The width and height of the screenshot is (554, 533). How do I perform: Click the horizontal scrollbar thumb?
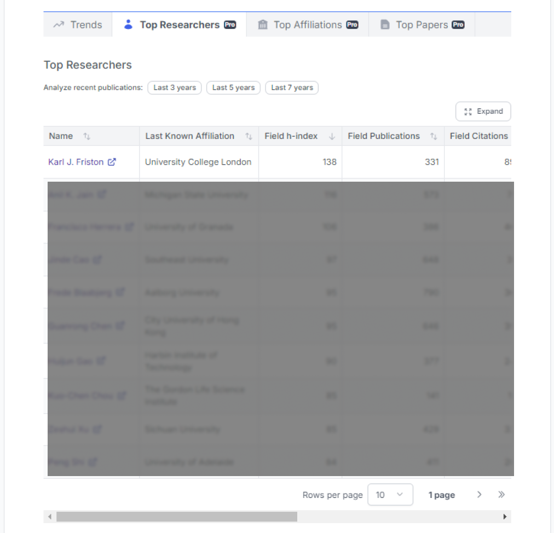click(x=177, y=517)
